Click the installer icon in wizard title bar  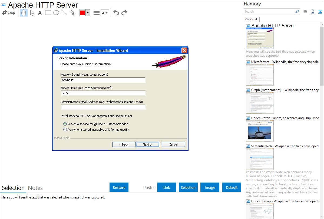(x=56, y=50)
